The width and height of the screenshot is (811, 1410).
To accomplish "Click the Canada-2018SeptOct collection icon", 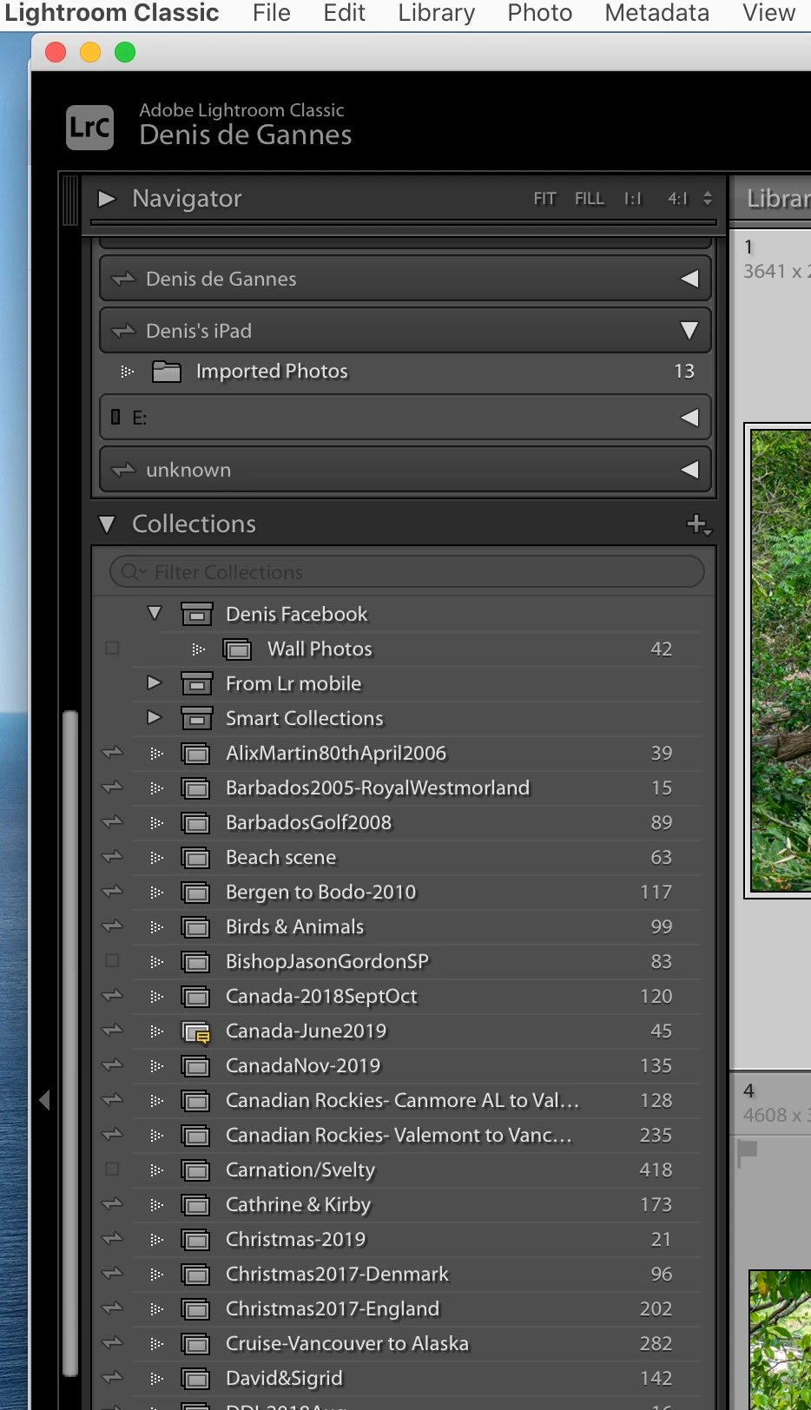I will (196, 996).
